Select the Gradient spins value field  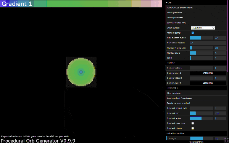(220, 118)
